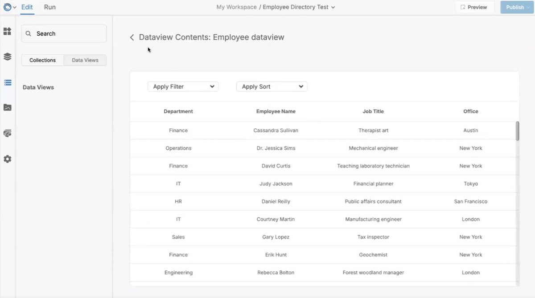Select the David Curtis cell
This screenshot has height=298, width=535.
click(276, 166)
